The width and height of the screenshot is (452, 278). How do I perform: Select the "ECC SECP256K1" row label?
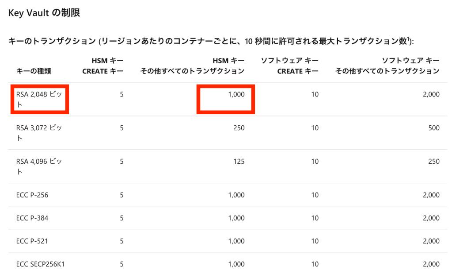(x=41, y=264)
